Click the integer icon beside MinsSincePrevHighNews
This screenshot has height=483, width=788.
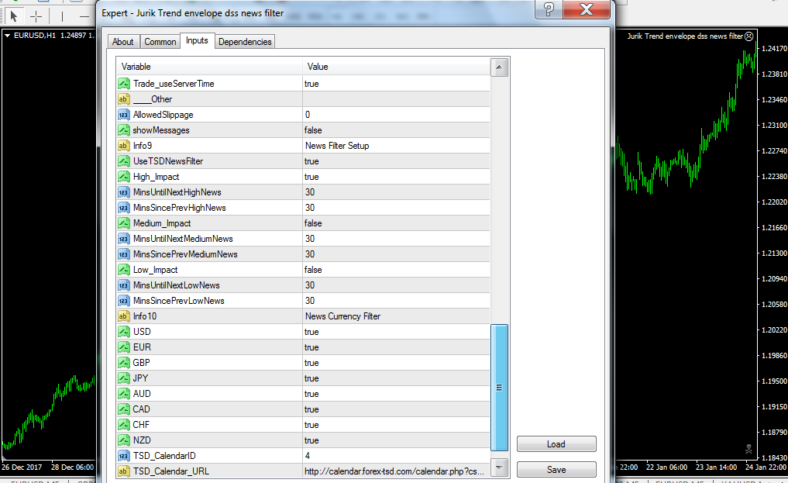coord(124,208)
